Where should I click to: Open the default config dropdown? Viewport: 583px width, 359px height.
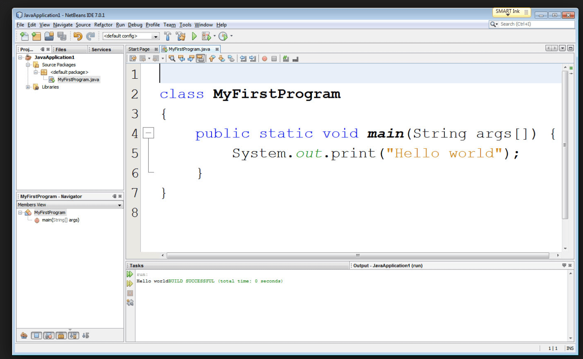[156, 36]
